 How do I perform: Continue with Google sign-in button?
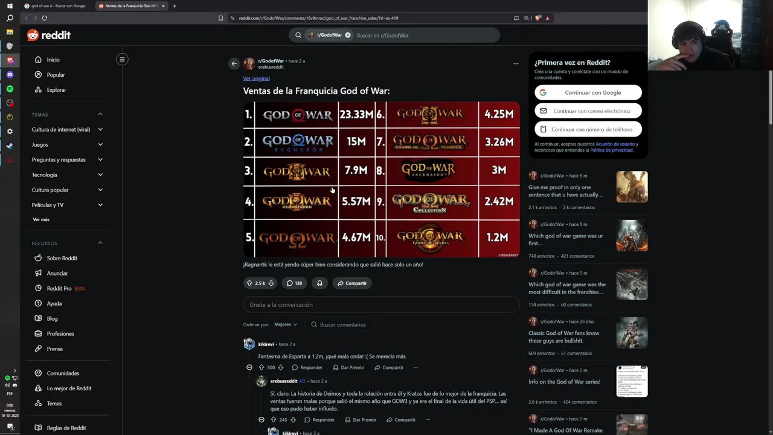[588, 92]
